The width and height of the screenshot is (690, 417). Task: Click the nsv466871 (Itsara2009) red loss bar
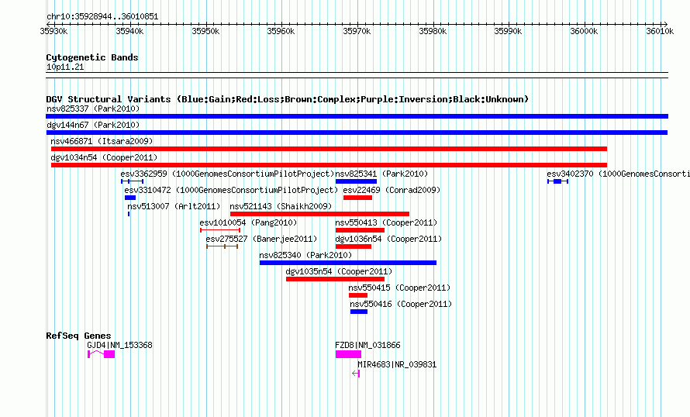point(329,149)
